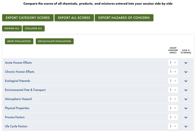Expand the Acute Human Effects chevron
Image resolution: width=196 pixels, height=131 pixels.
coord(186,63)
